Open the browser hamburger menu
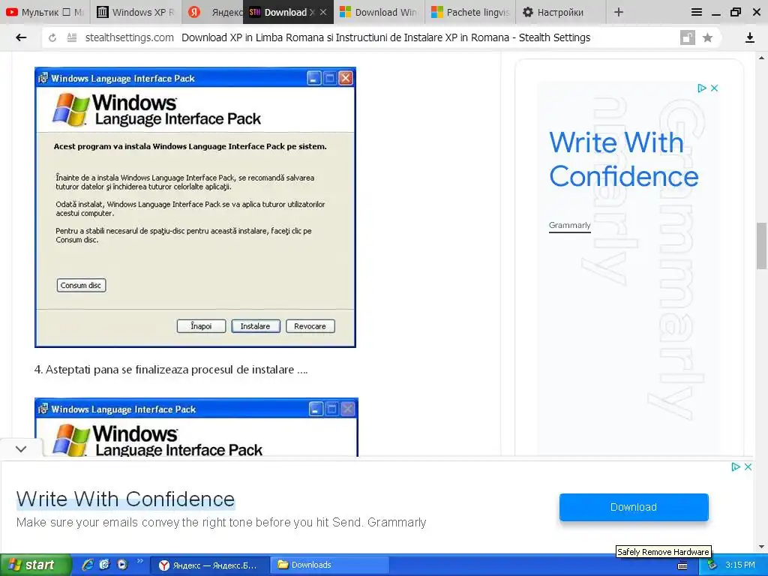The image size is (768, 576). click(x=697, y=12)
